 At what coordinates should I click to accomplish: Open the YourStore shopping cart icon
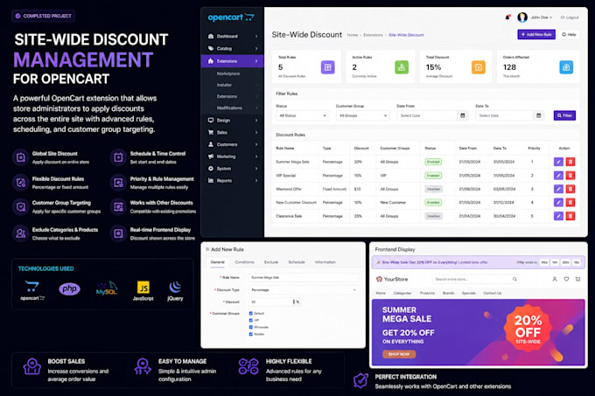click(x=577, y=279)
